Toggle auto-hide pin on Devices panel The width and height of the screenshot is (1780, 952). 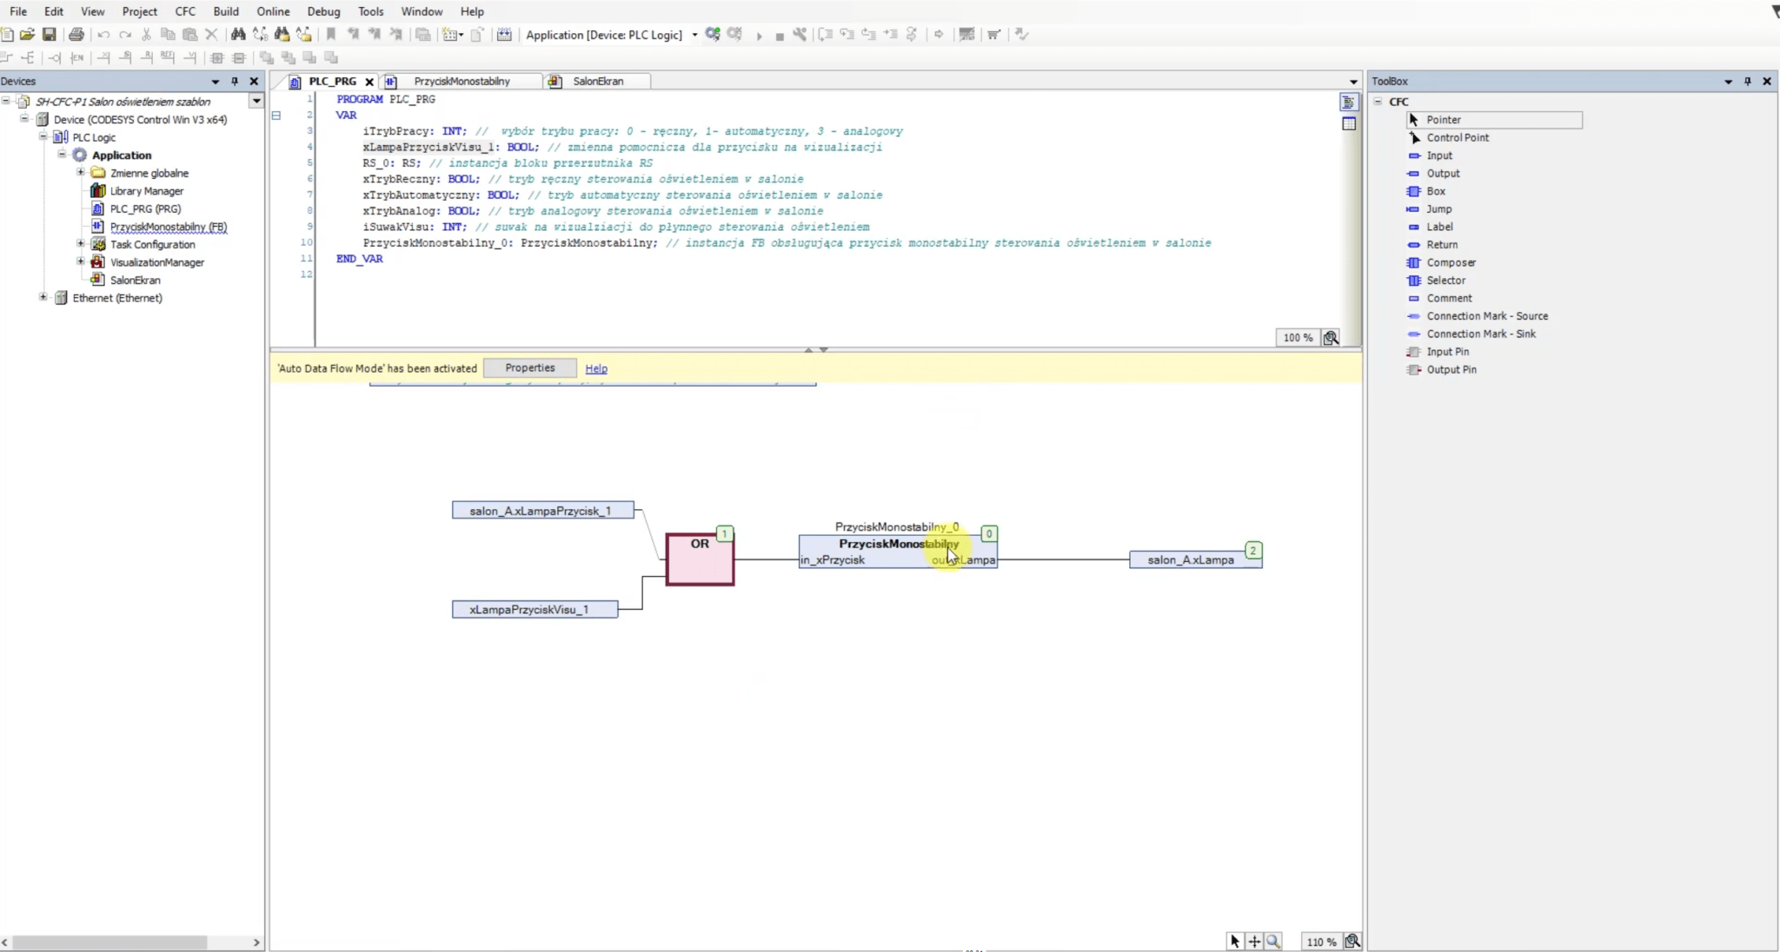tap(235, 81)
